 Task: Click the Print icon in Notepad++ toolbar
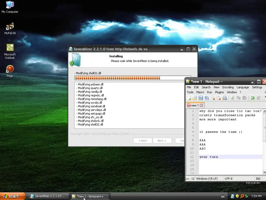pyautogui.click(x=225, y=98)
